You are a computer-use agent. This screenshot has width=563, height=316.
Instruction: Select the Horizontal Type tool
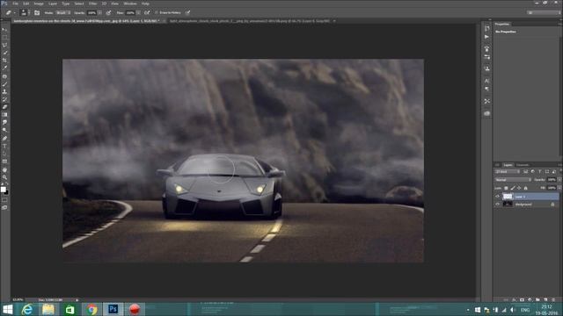tap(4, 147)
